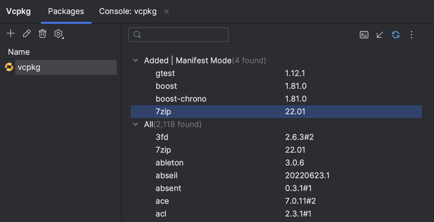Image resolution: width=434 pixels, height=222 pixels.
Task: Close the Console: vcpkg tab
Action: (167, 12)
